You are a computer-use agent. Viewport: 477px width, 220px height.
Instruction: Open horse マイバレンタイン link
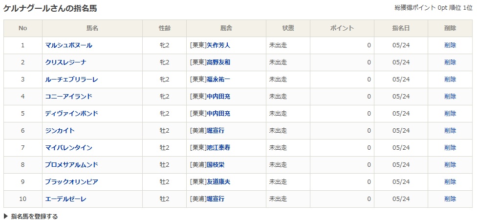click(69, 147)
